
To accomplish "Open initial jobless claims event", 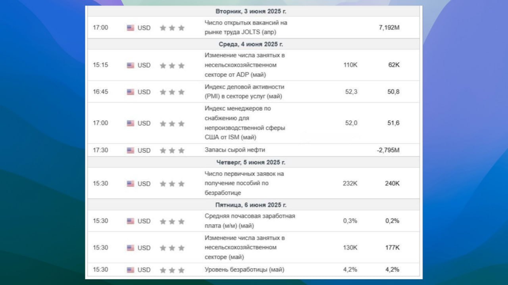I will [244, 183].
